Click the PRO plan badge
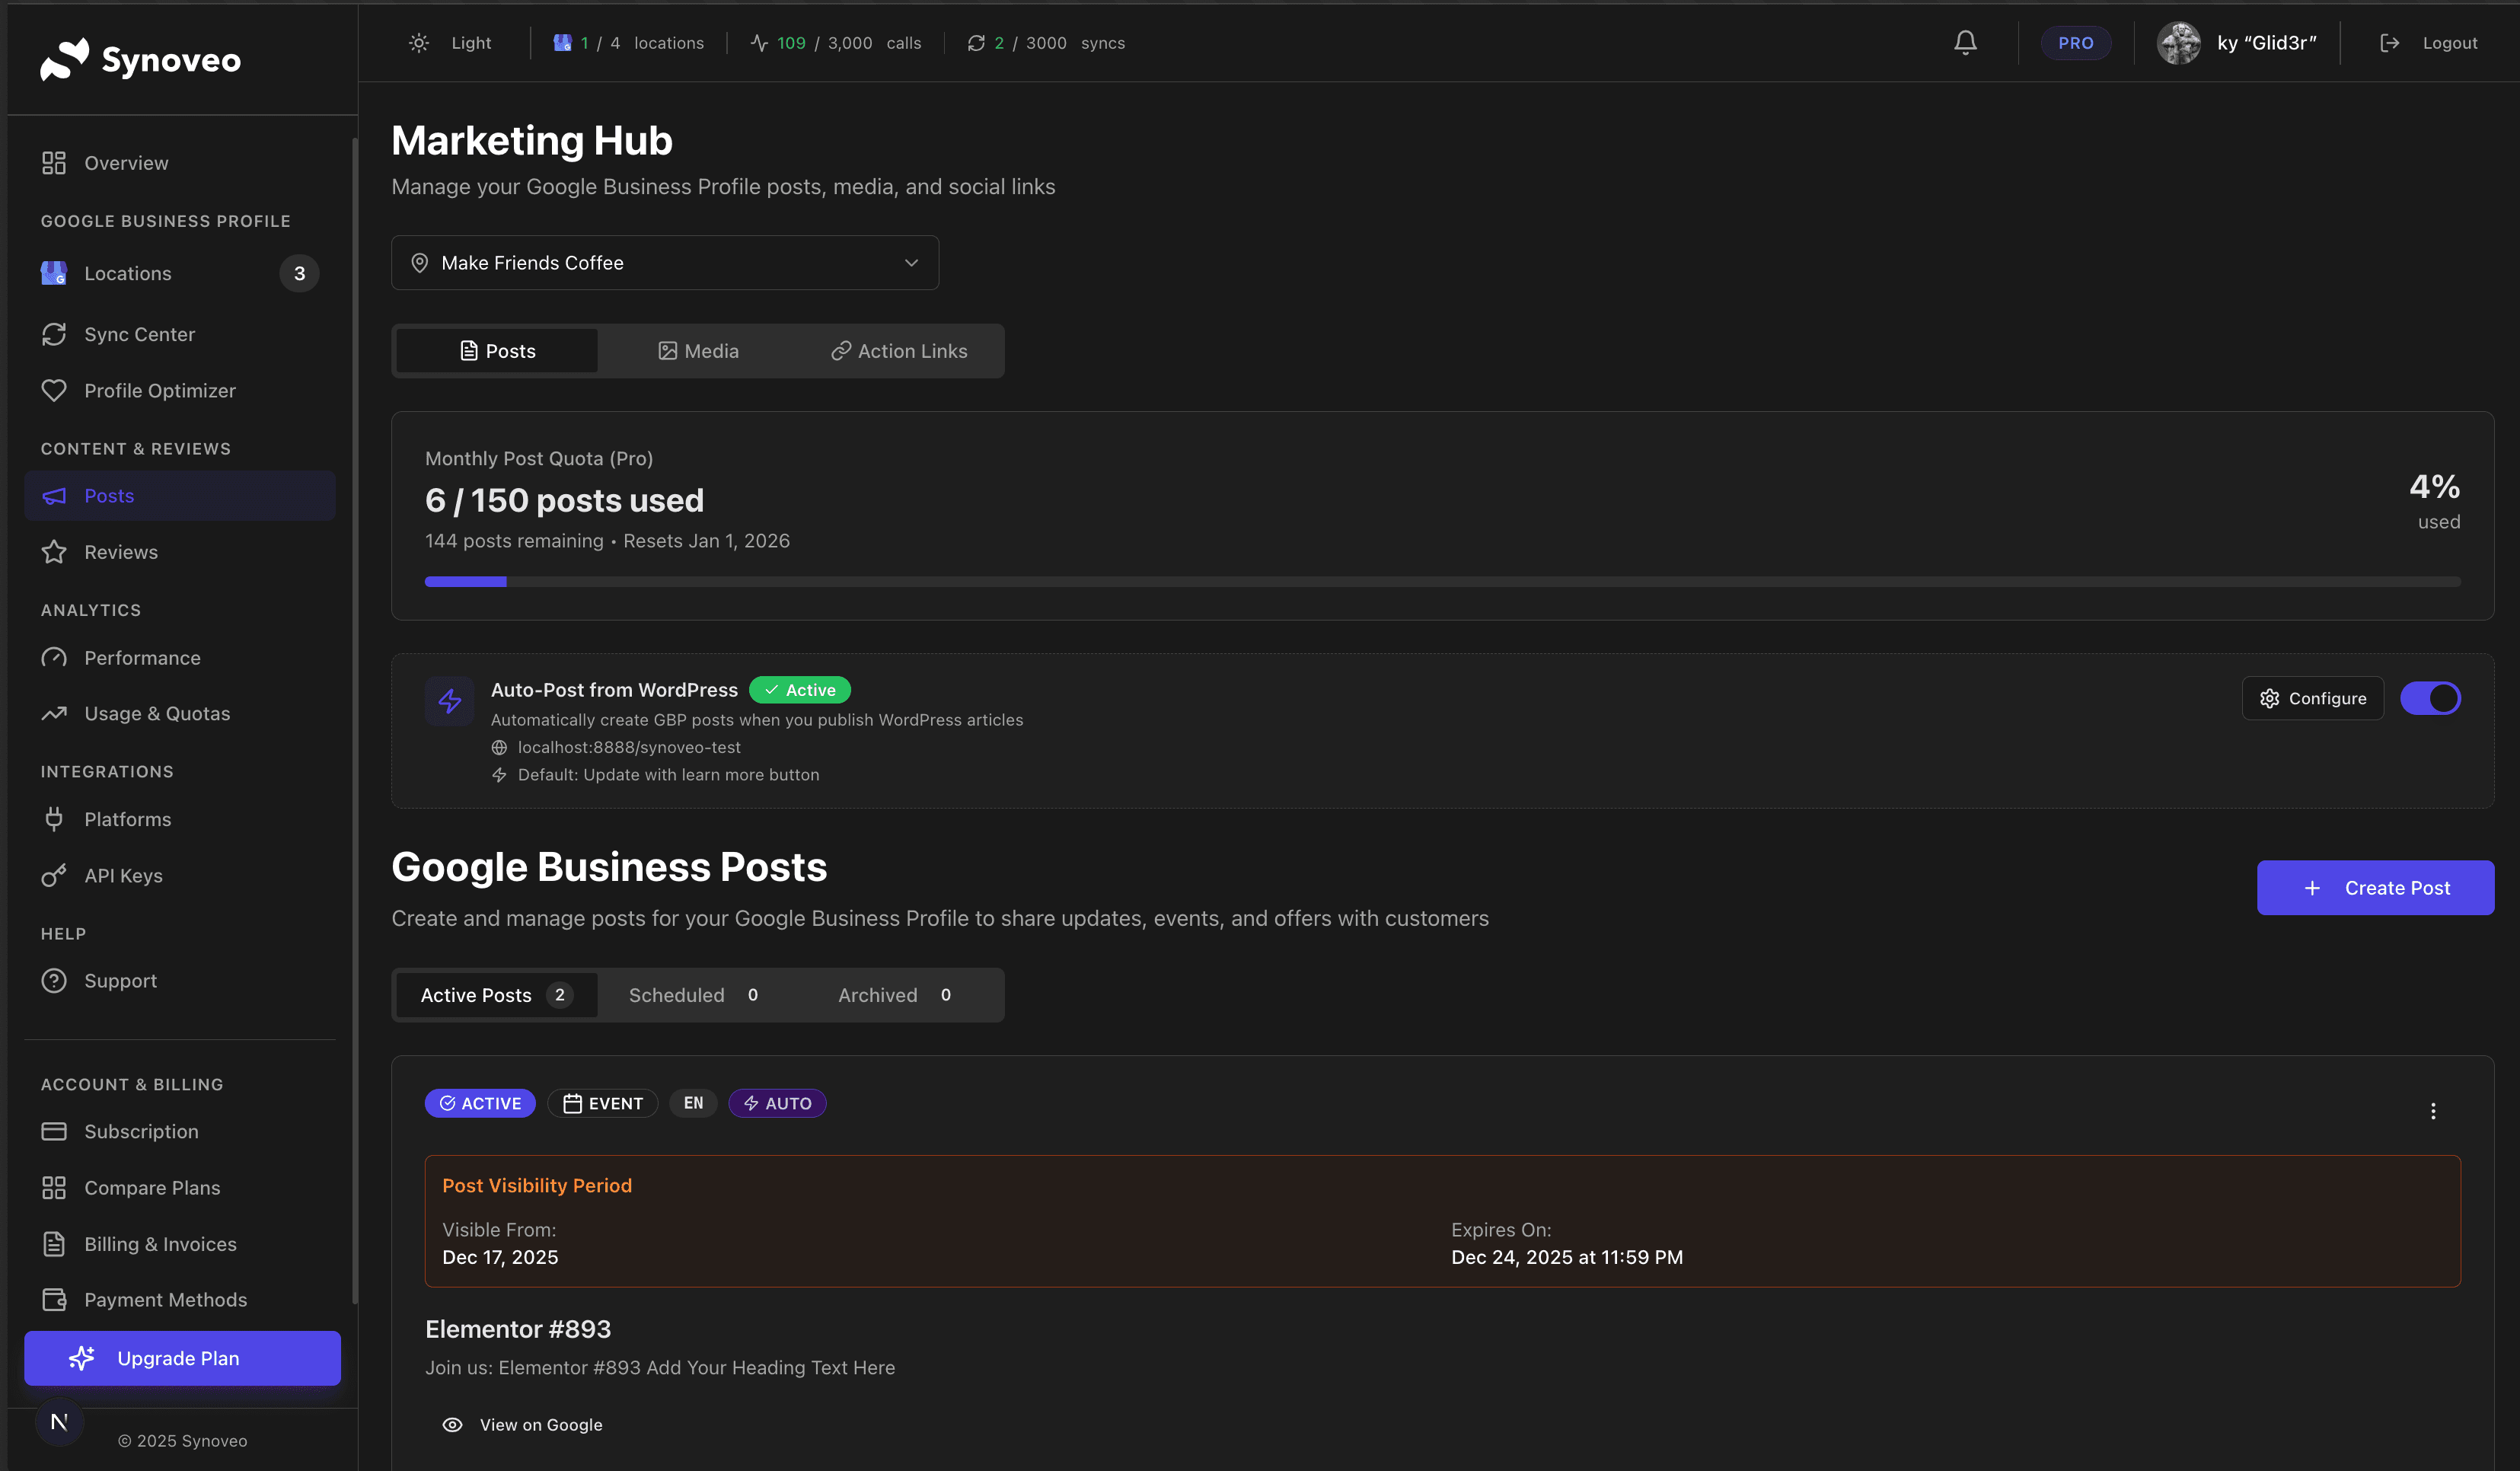 (x=2075, y=42)
